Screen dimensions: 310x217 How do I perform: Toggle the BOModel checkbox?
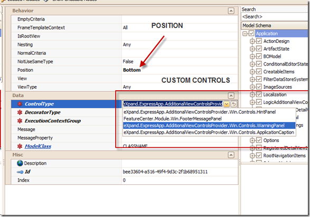[x=259, y=56]
